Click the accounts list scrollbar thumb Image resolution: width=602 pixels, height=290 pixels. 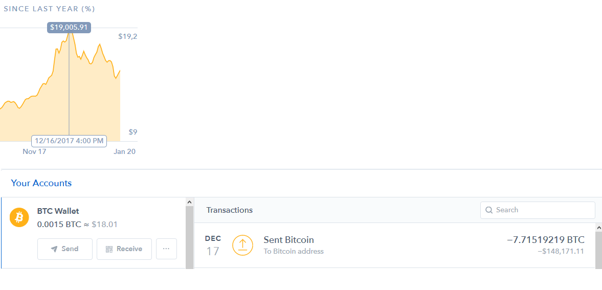189,237
